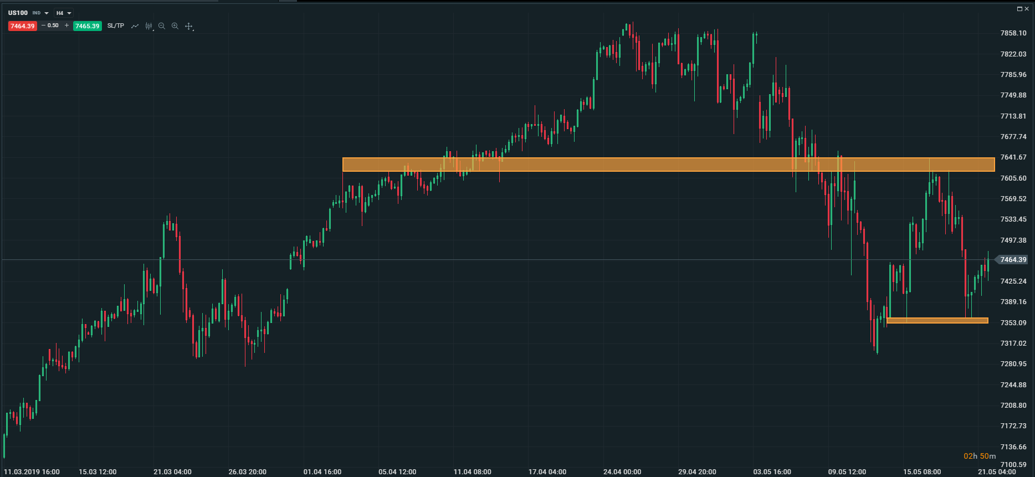Image resolution: width=1035 pixels, height=477 pixels.
Task: Click the red sell price 7464.39
Action: tap(23, 26)
